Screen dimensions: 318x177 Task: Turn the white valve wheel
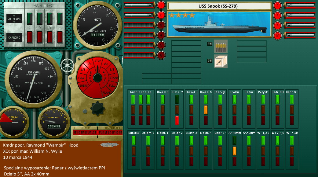tap(67, 65)
